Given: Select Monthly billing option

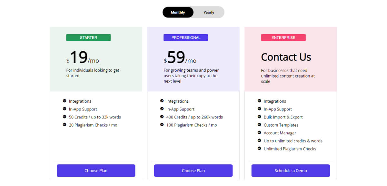Looking at the screenshot, I should (178, 13).
